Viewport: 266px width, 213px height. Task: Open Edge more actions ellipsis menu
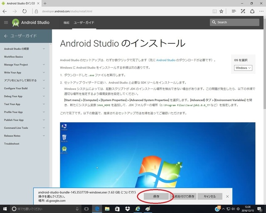261,11
